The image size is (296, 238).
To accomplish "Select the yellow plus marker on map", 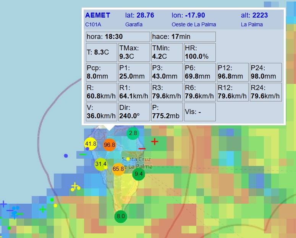I will click(75, 186).
